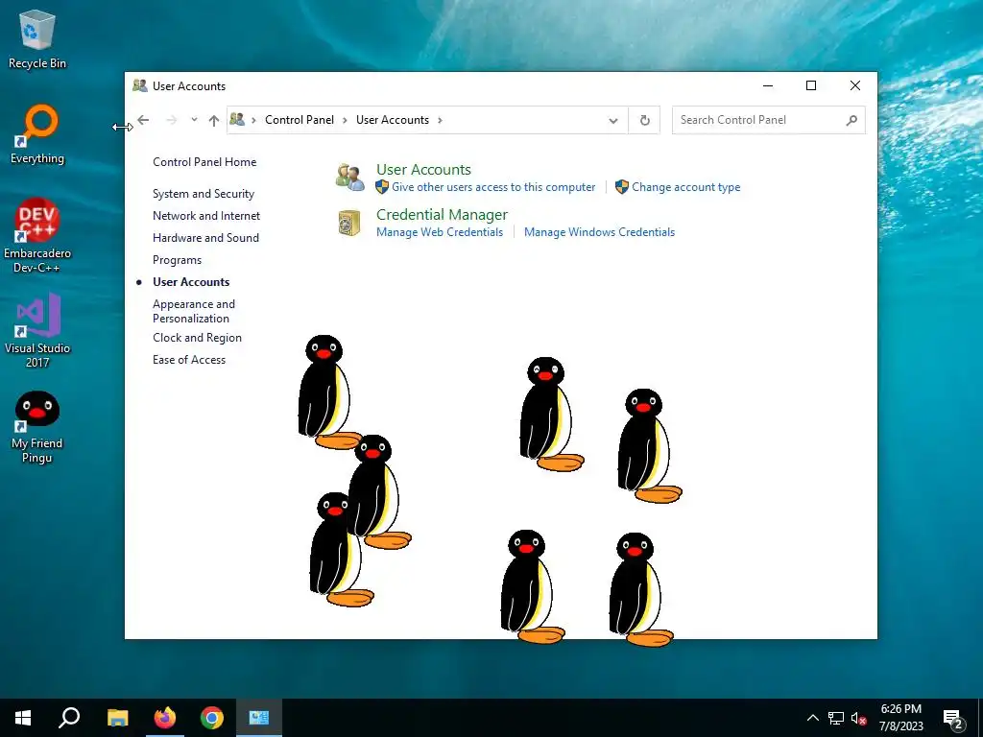This screenshot has height=737, width=983.
Task: Expand the address bar history dropdown
Action: 613,120
